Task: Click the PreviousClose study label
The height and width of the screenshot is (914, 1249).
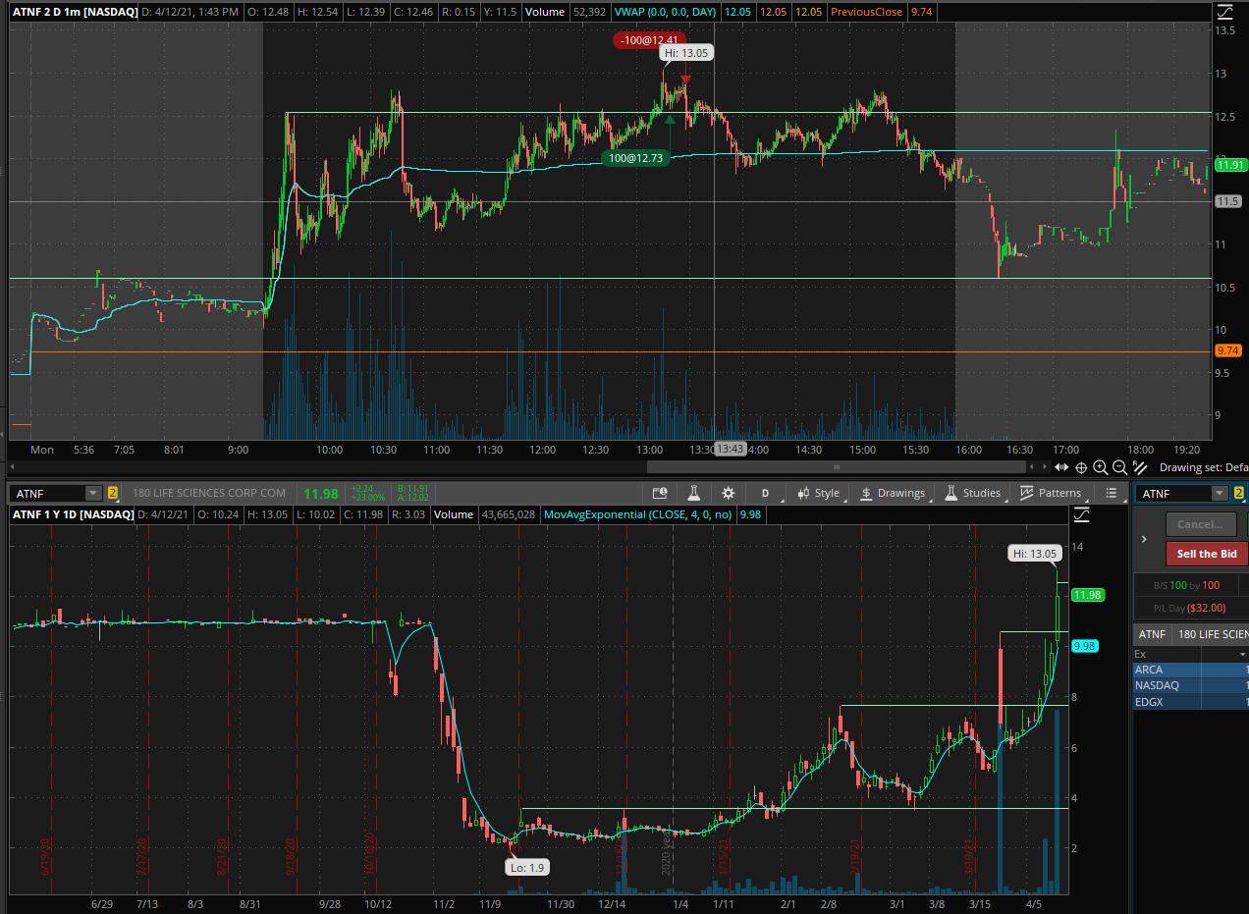Action: [867, 12]
